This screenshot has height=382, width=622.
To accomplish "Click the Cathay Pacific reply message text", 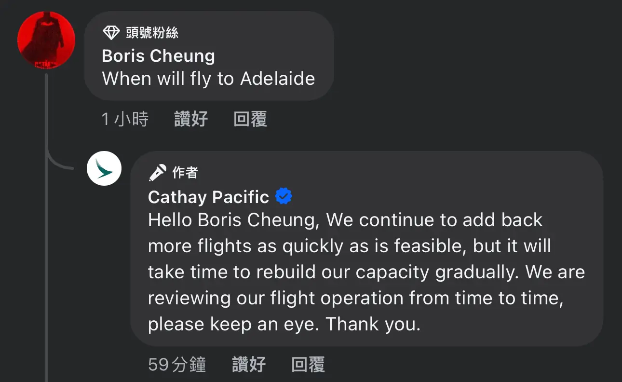I will (366, 272).
